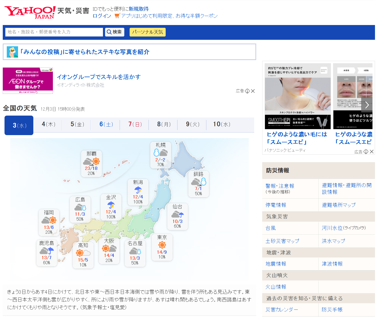The image size is (378, 317).
Task: Close the AEON group advertisement
Action: click(x=253, y=91)
